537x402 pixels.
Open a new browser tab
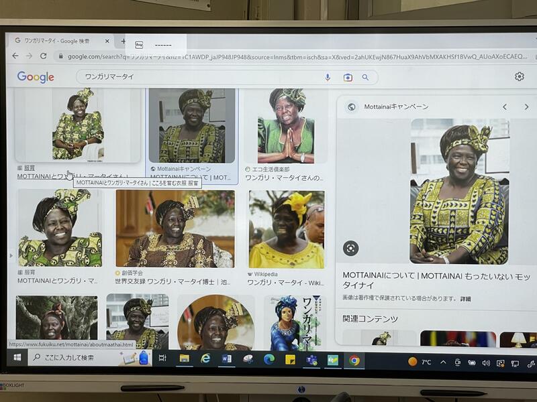123,42
